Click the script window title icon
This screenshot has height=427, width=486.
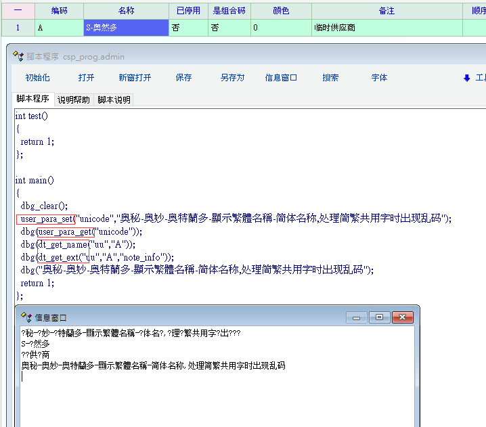click(18, 57)
